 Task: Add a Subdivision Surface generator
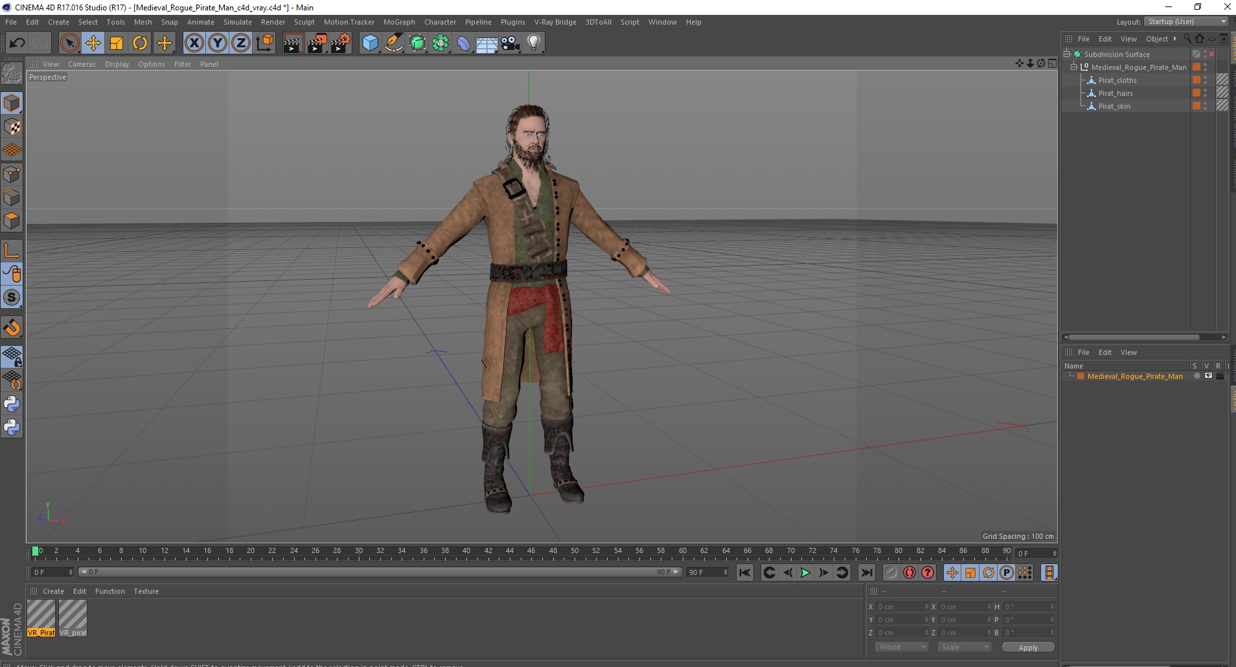pyautogui.click(x=417, y=43)
